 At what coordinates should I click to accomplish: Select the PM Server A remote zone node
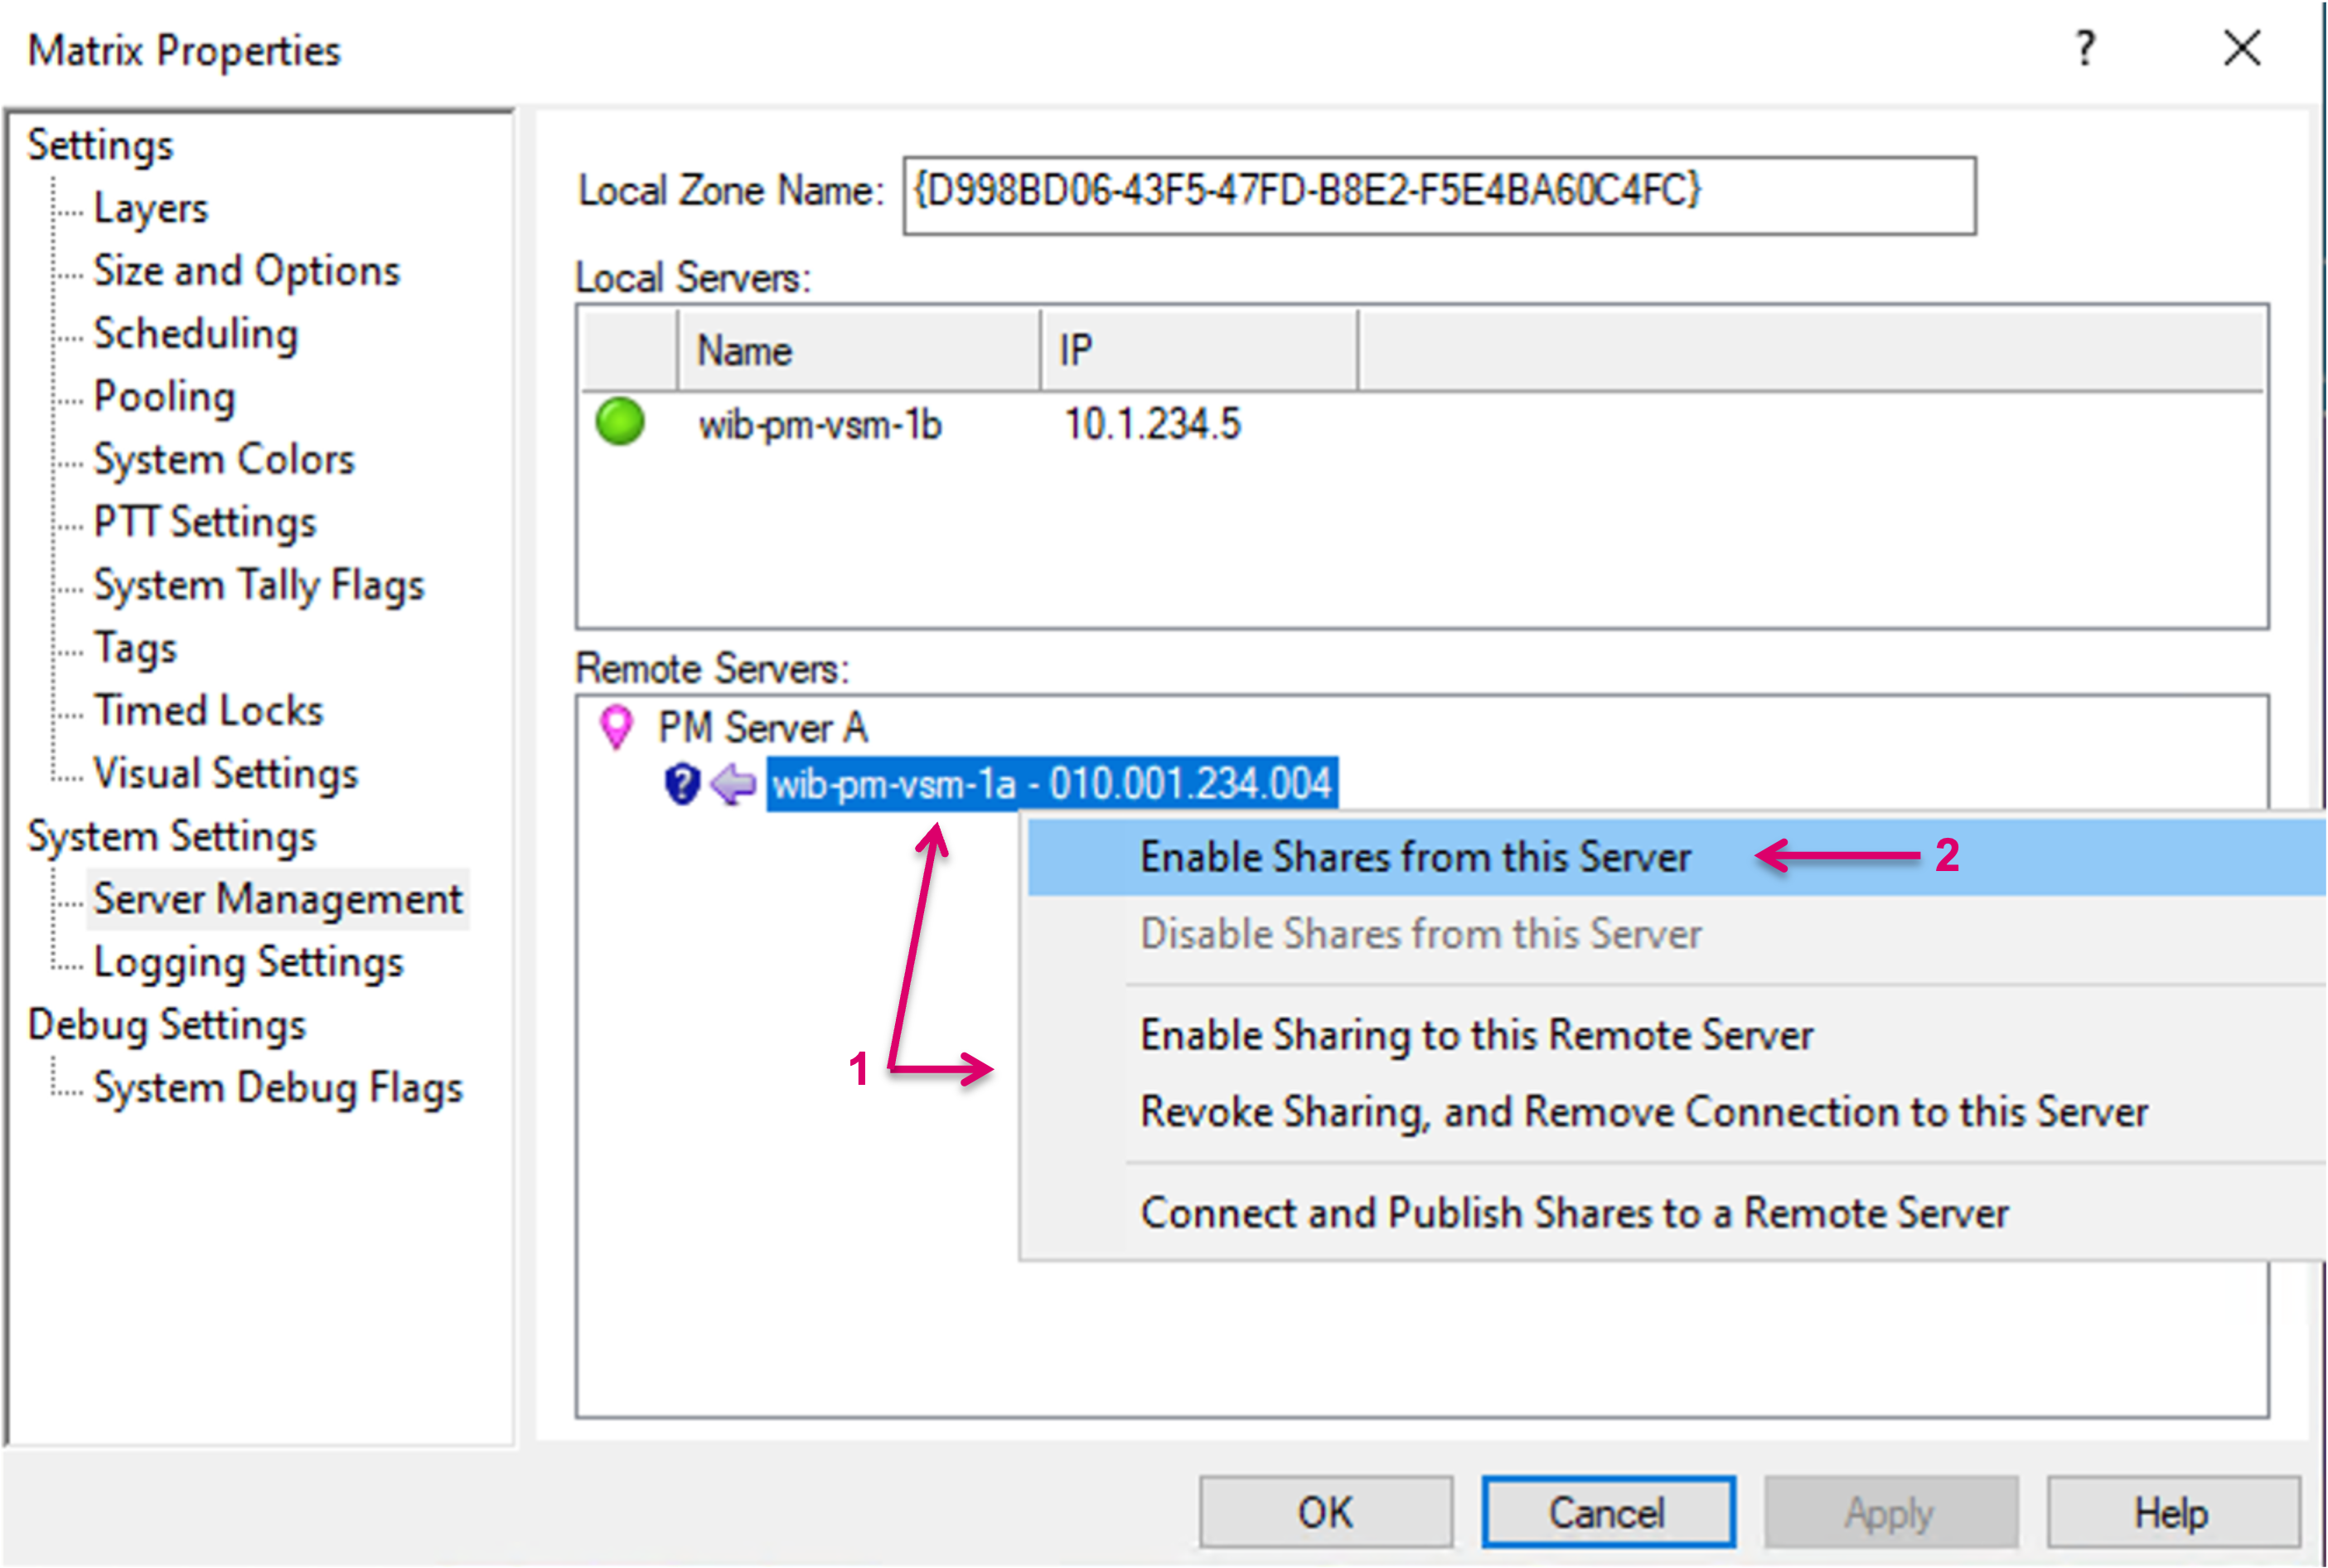click(x=761, y=727)
